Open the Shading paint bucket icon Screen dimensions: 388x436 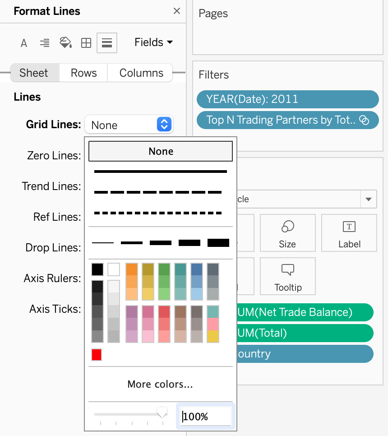point(65,43)
